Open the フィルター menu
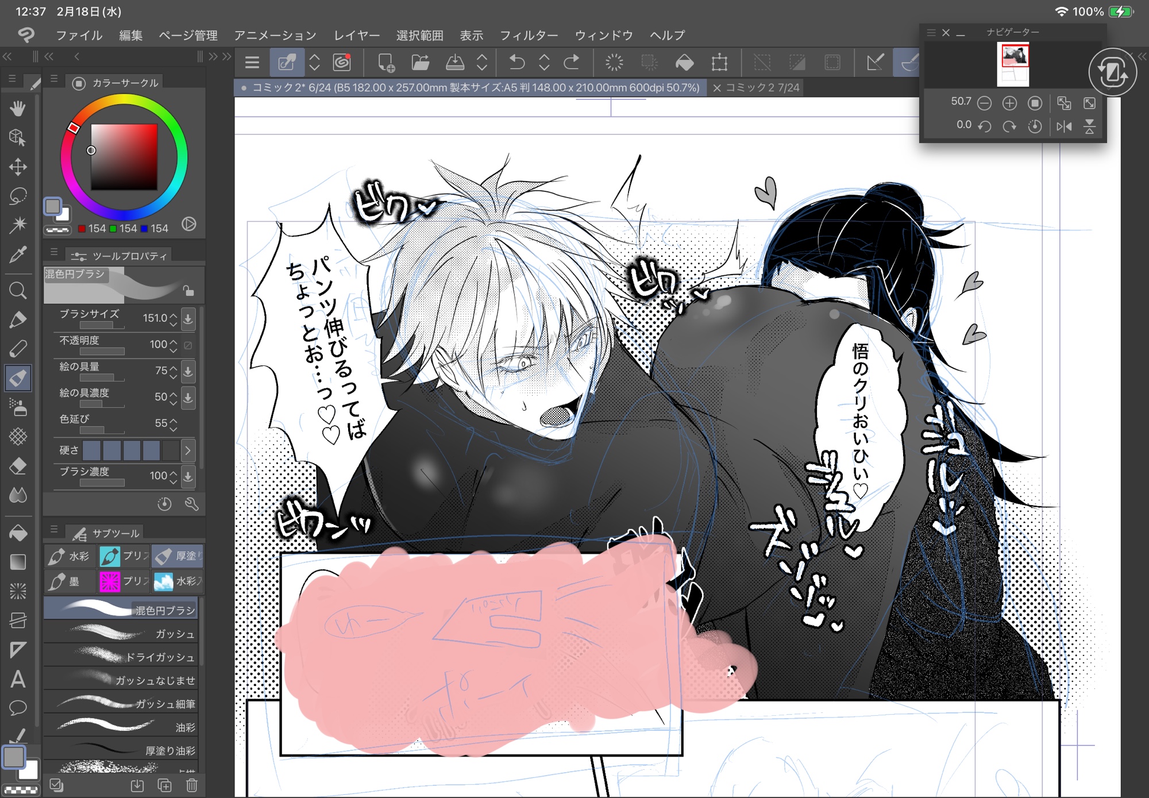Screen dimensions: 1149x798 click(x=529, y=36)
